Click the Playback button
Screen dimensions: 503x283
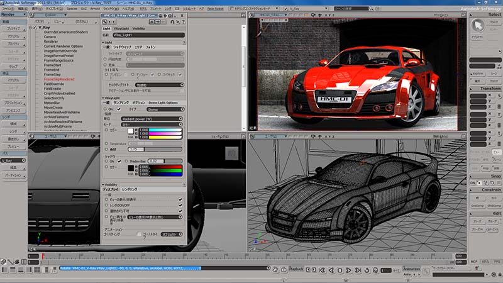click(x=296, y=269)
